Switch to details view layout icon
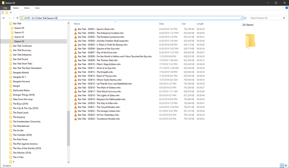This screenshot has height=168, width=289. (x=282, y=166)
